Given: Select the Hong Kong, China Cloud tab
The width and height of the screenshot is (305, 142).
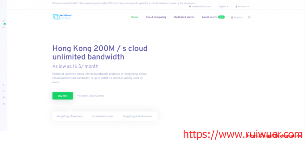Looking at the screenshot, I should point(70,116).
